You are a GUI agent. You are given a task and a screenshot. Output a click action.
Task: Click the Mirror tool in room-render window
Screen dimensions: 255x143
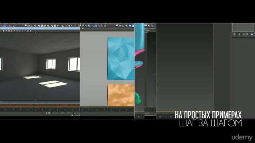tap(29, 25)
